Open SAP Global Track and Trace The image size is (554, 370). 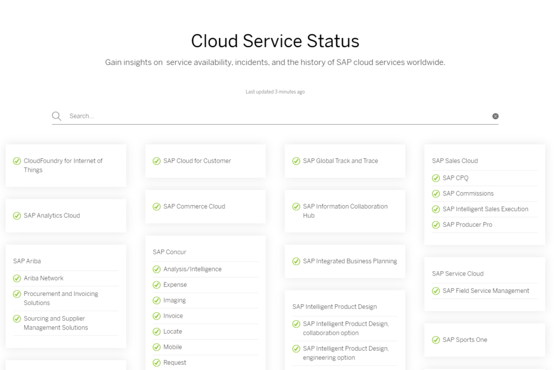pyautogui.click(x=340, y=161)
